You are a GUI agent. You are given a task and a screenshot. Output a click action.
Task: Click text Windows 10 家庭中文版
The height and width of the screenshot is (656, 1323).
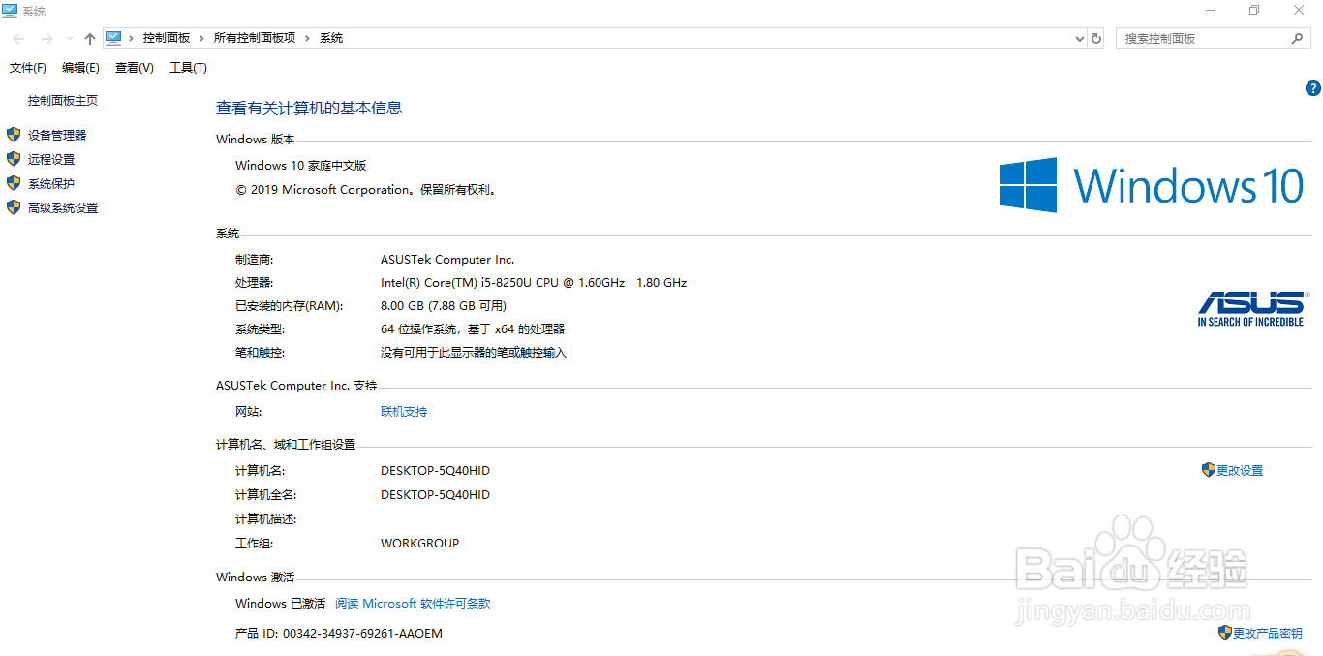click(301, 166)
